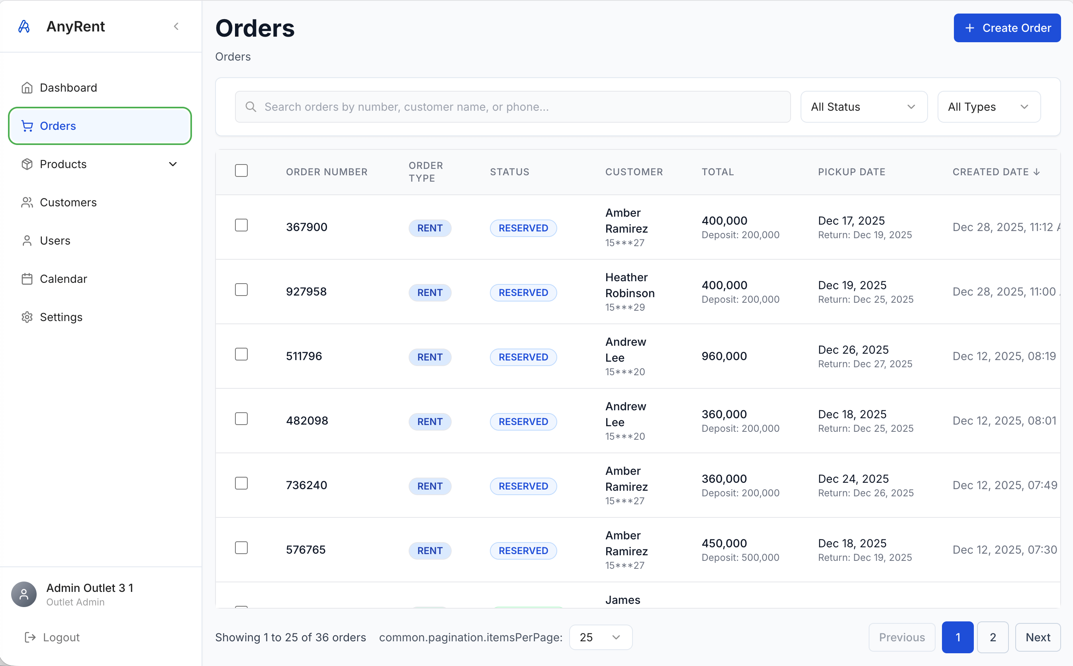Click the Create Order button
The image size is (1073, 666).
tap(1006, 28)
